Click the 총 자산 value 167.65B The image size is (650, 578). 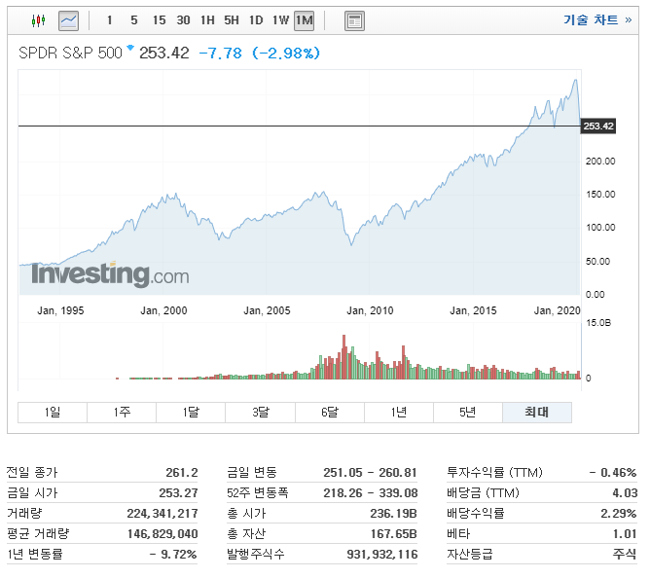pos(393,533)
